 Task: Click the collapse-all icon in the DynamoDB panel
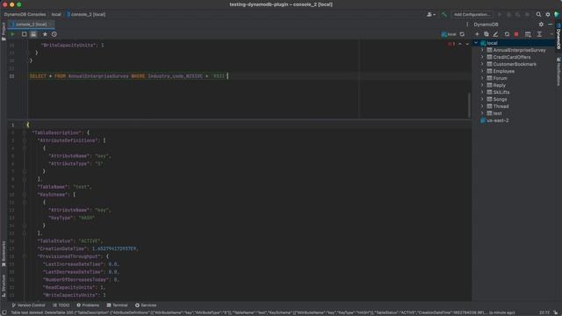coord(539,34)
